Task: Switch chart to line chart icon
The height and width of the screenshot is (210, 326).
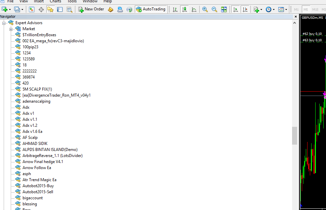Action: pyautogui.click(x=194, y=9)
